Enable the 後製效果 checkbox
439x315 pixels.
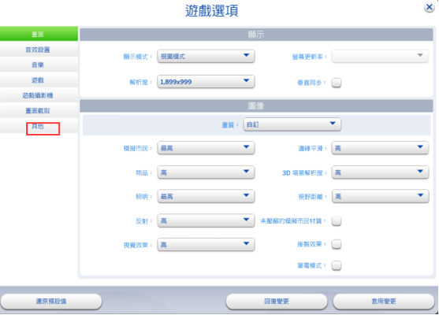[x=337, y=244]
